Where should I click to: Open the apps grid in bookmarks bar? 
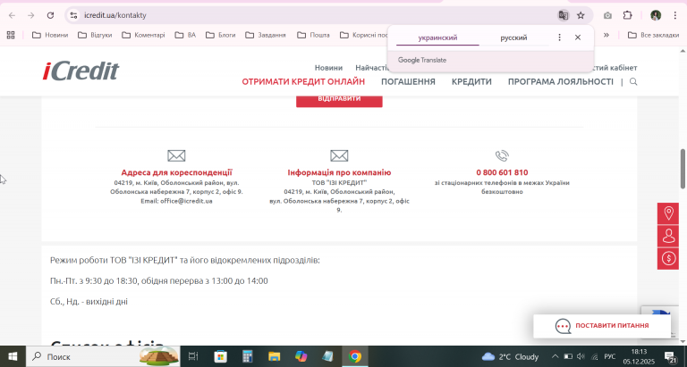11,35
